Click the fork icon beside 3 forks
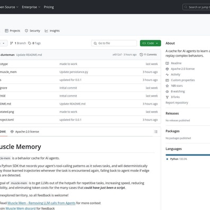The width and height of the screenshot is (210, 210). point(167,97)
